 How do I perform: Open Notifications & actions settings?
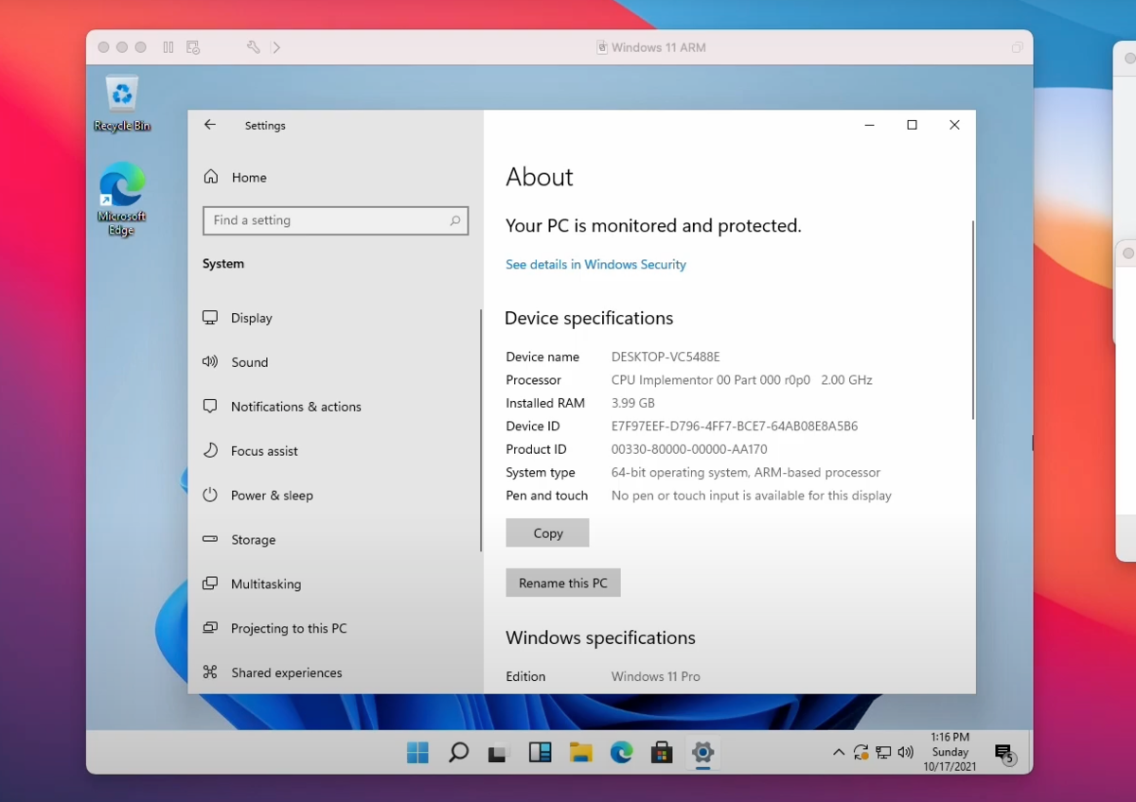(x=296, y=407)
